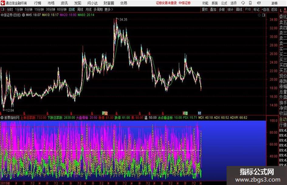Open the 交易 menu

[x=124, y=3]
